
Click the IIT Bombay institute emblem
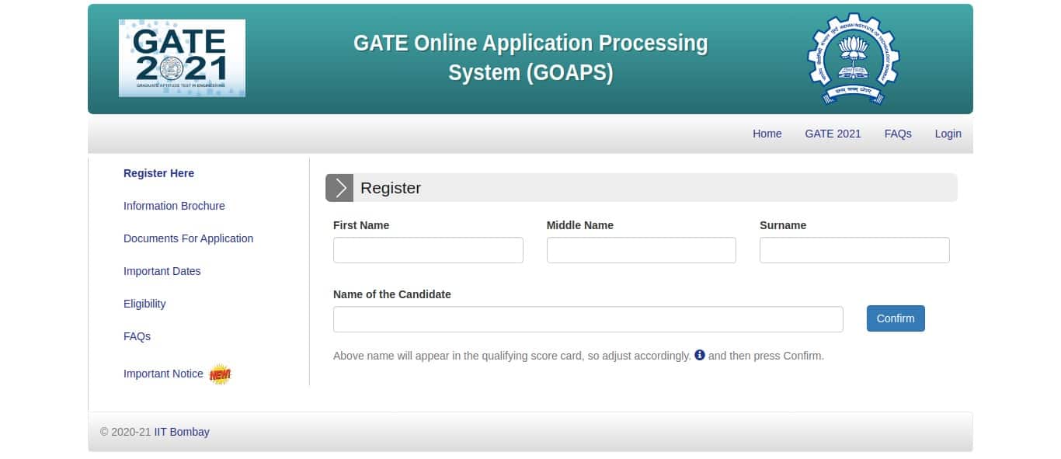[x=853, y=57]
